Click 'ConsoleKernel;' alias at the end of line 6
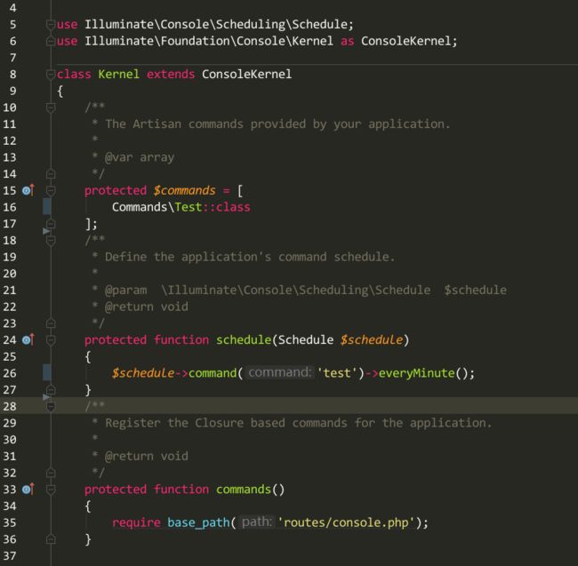The width and height of the screenshot is (578, 566). [409, 41]
